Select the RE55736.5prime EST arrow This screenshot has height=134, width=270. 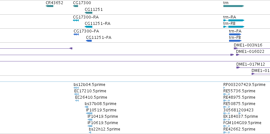pyautogui.click(x=227, y=94)
